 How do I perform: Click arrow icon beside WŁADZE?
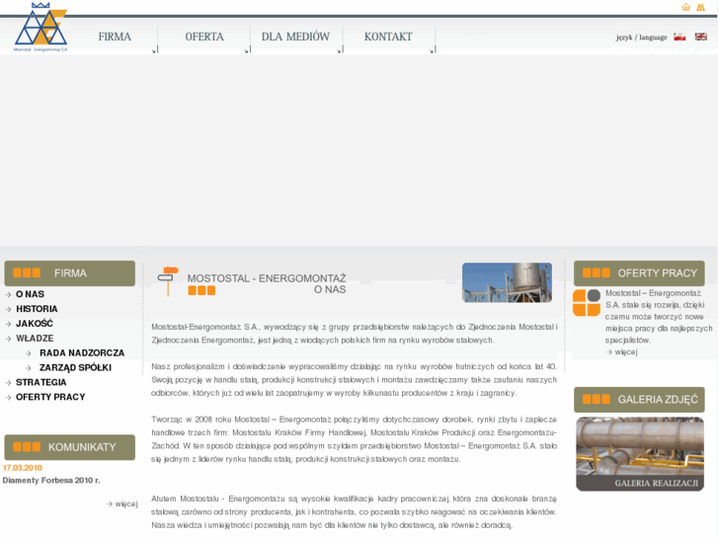tap(8, 339)
